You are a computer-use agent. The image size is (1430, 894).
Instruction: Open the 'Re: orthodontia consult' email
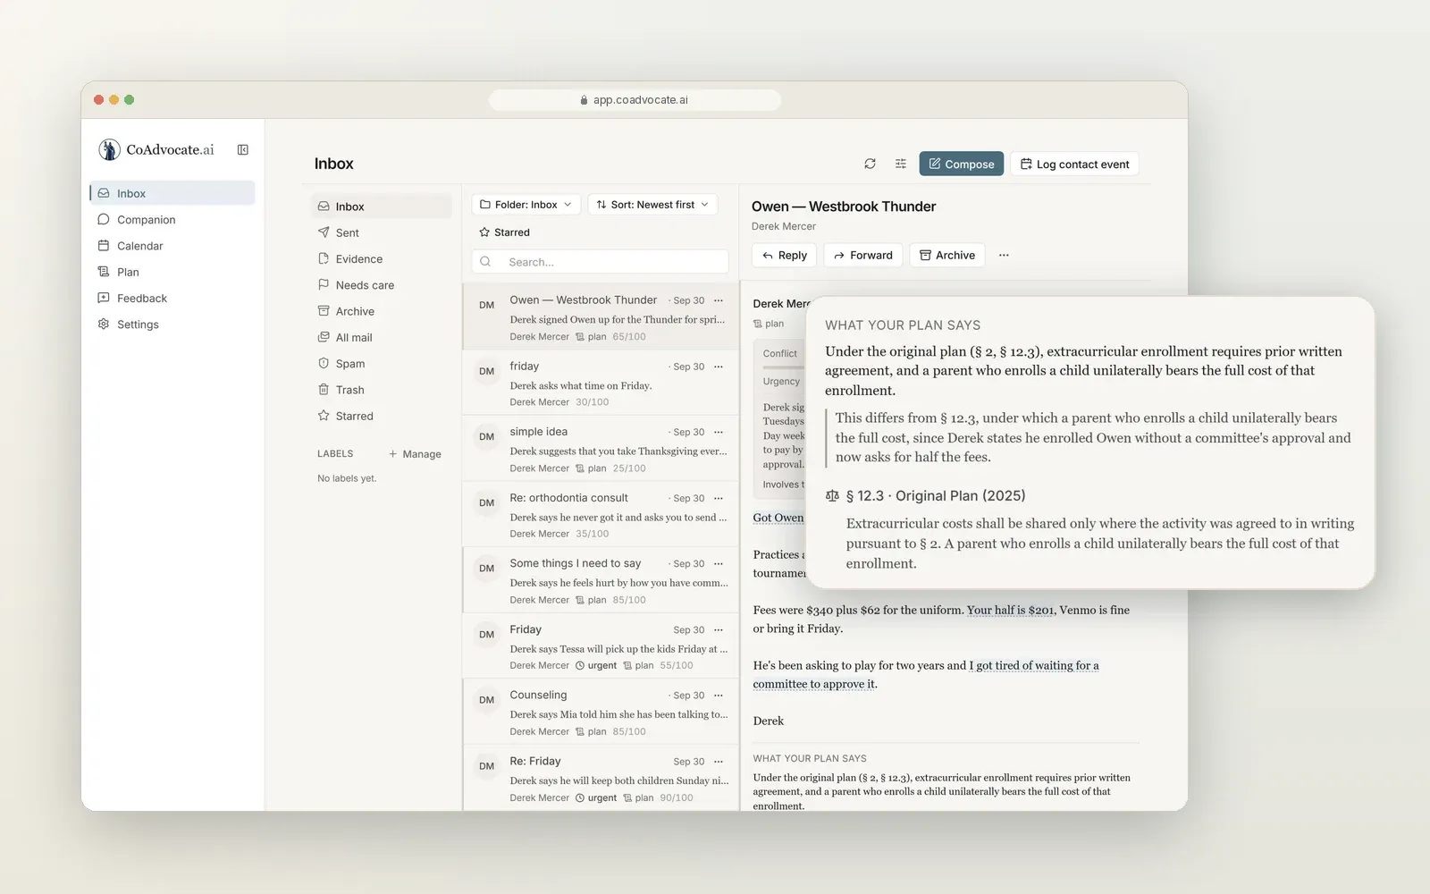601,515
